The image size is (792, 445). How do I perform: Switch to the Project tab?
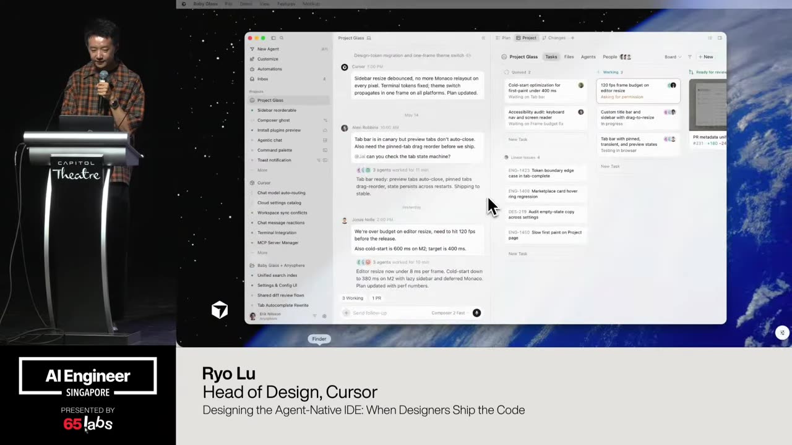click(x=527, y=38)
